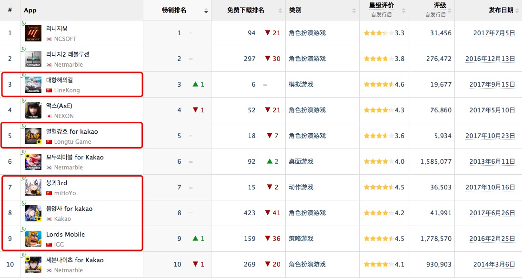The image size is (523, 278).
Task: Open the 세븐나이츠 for Kakao name link
Action: tap(75, 260)
